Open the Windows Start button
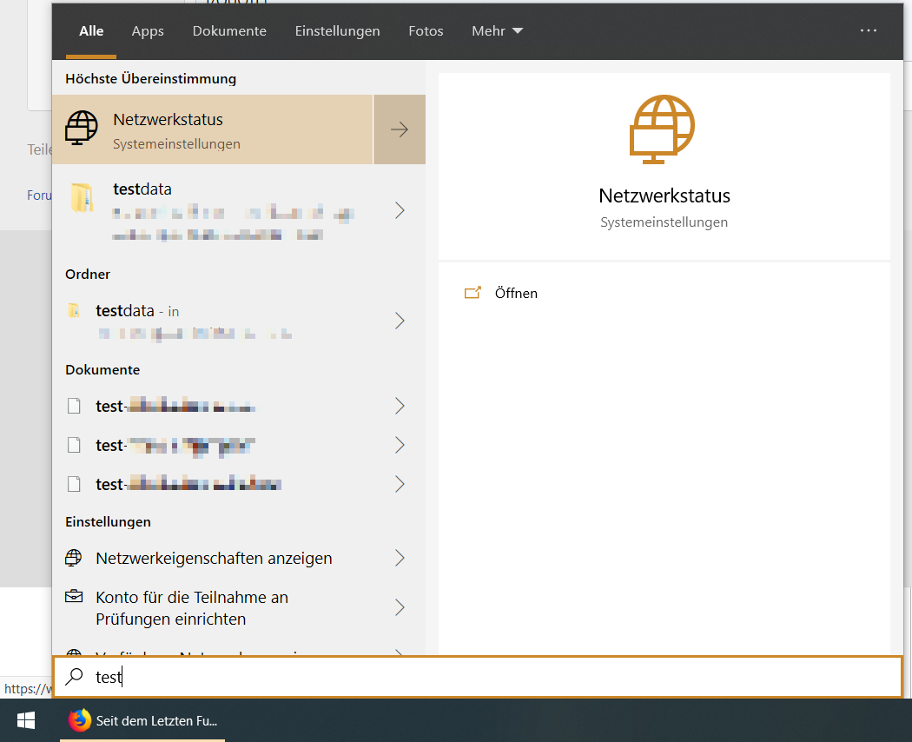 click(25, 720)
